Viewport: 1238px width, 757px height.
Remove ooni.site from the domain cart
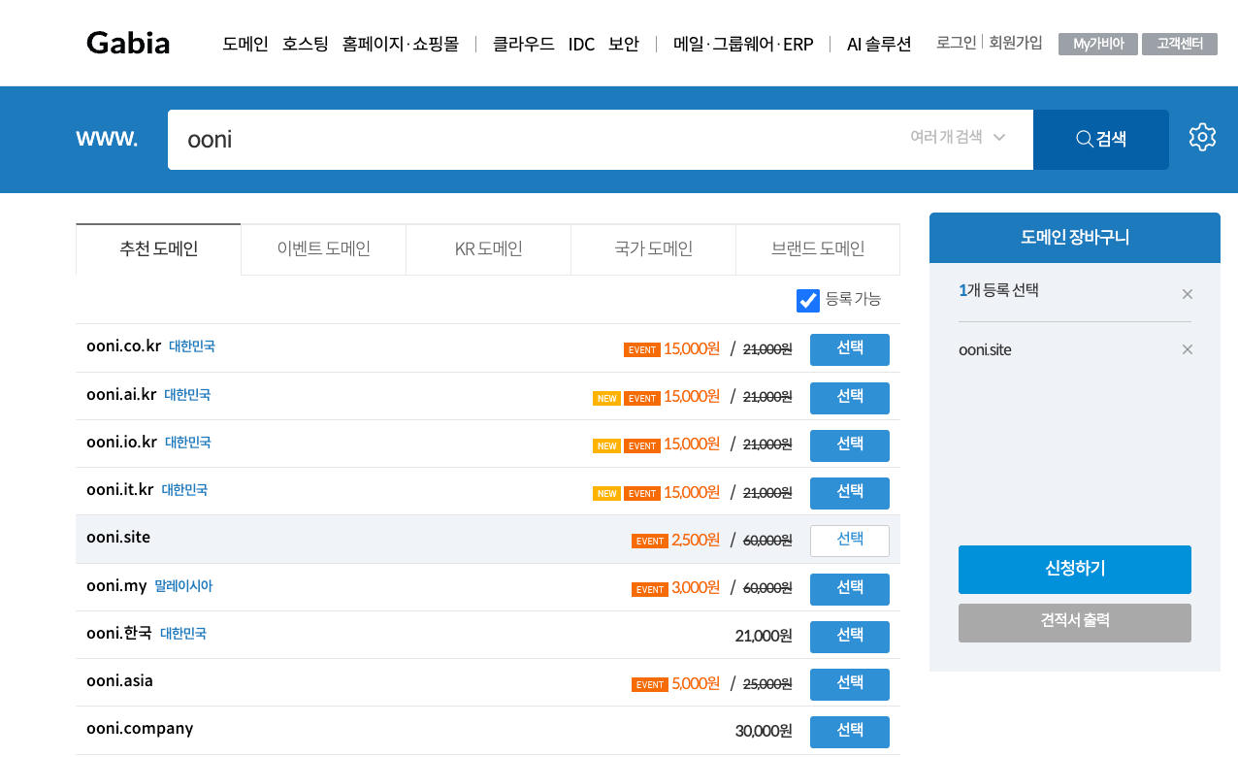pos(1188,349)
